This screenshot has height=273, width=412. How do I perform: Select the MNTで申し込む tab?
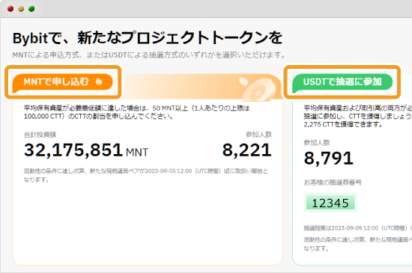62,82
